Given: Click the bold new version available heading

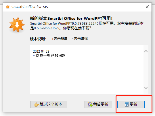Looking at the screenshot, I should (71, 18).
